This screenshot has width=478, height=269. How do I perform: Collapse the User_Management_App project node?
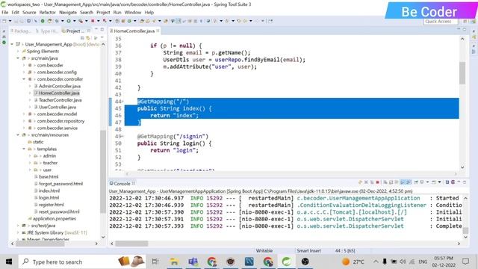coord(12,44)
